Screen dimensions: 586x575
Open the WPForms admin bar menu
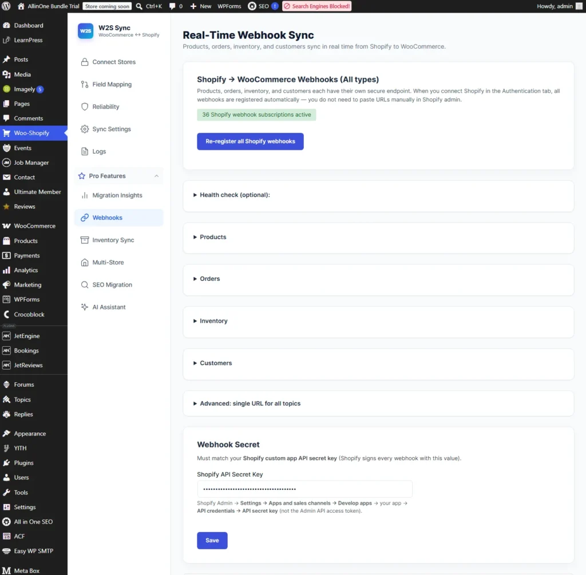(229, 6)
